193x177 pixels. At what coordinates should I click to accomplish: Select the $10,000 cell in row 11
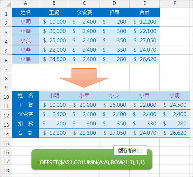(x=54, y=105)
